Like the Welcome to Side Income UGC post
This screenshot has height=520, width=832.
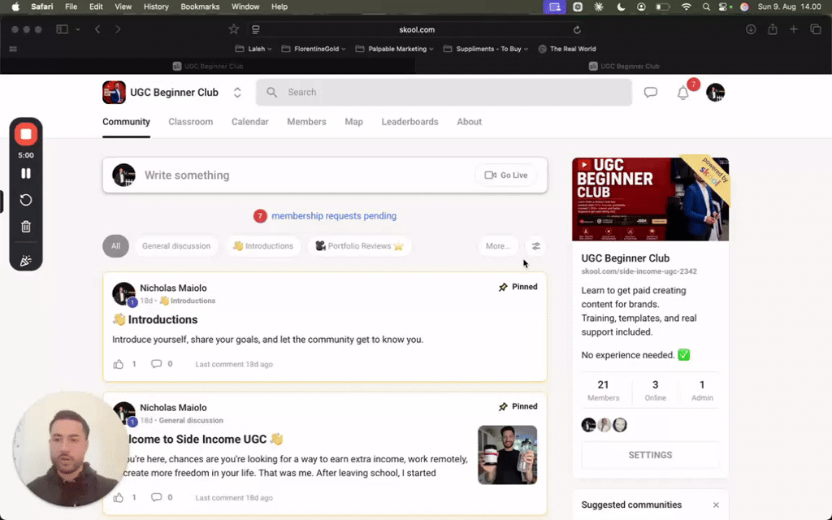click(119, 498)
